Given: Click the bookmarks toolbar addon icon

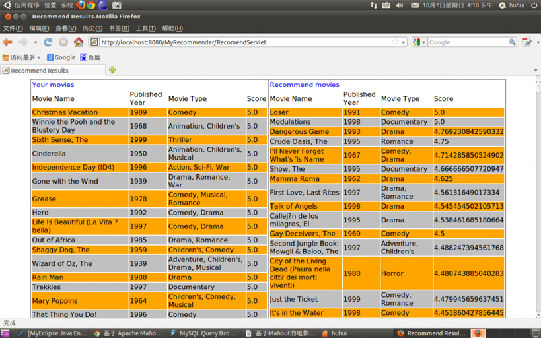Looking at the screenshot, I should pos(526,42).
